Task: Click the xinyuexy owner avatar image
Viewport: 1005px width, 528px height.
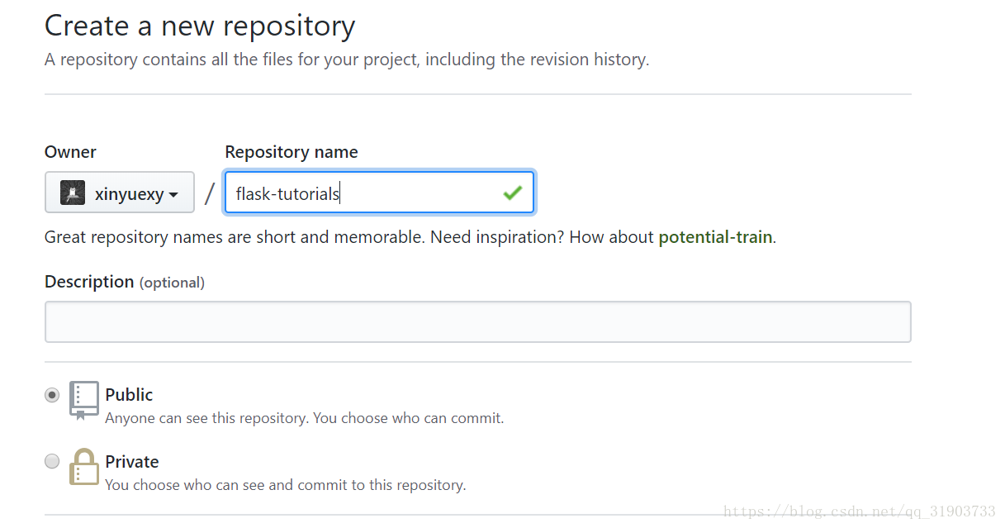Action: point(73,193)
